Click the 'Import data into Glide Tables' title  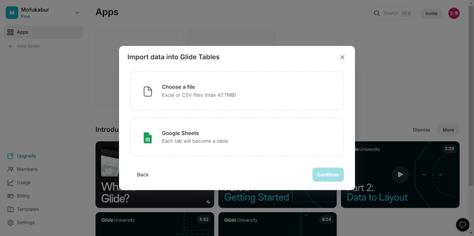click(x=174, y=57)
